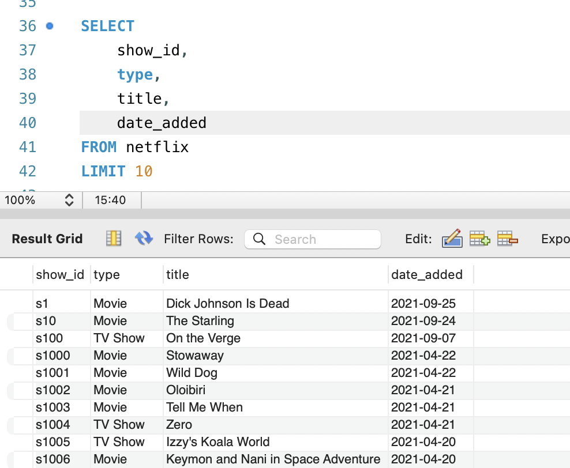Image resolution: width=570 pixels, height=468 pixels.
Task: Click the Export label in results toolbar
Action: [556, 239]
